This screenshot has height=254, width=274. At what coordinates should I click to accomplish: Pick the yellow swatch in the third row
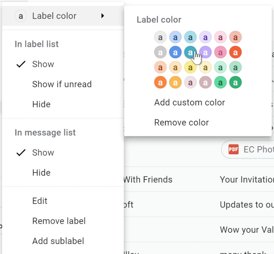pos(190,67)
